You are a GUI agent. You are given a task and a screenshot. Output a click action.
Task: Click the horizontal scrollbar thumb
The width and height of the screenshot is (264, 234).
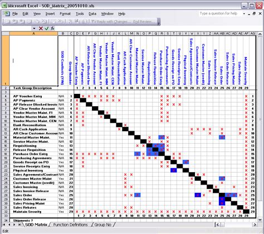222,225
